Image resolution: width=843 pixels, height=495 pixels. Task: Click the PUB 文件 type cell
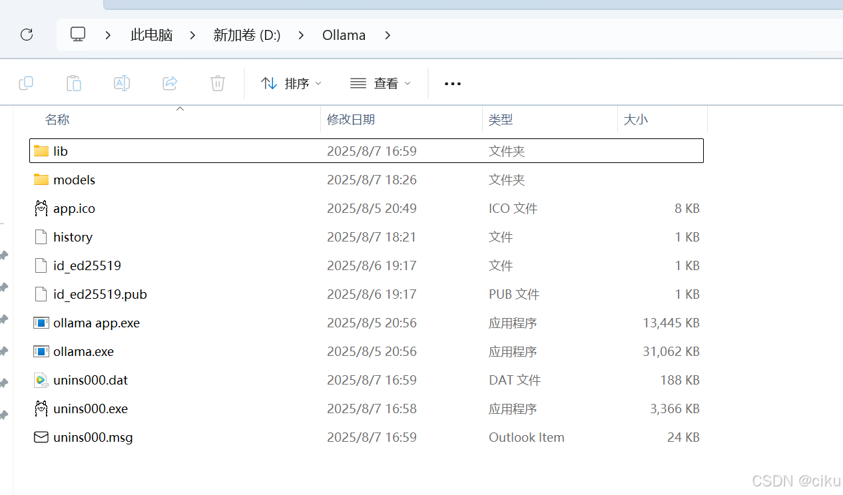(514, 294)
